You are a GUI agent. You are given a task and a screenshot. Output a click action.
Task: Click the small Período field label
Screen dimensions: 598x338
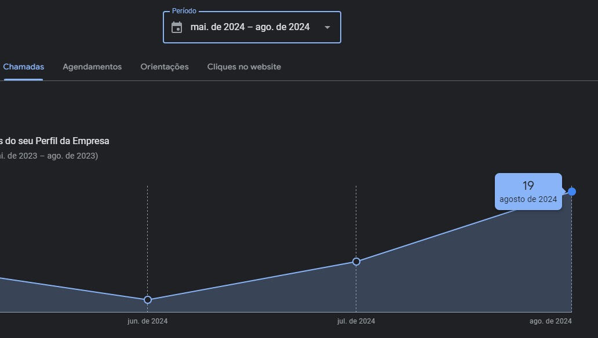point(184,11)
